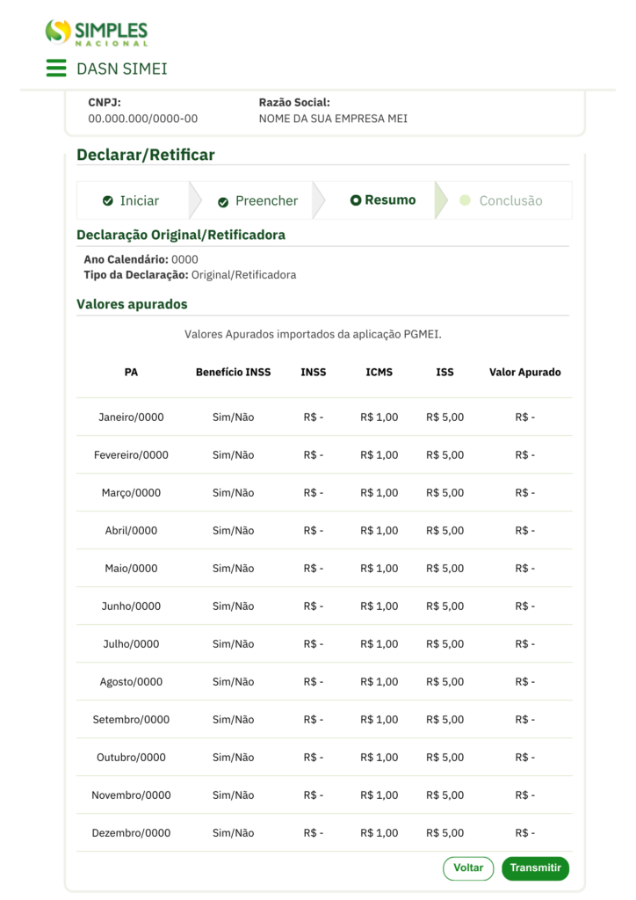Image resolution: width=636 pixels, height=900 pixels.
Task: Click the Simples Nacional logo
Action: [97, 33]
